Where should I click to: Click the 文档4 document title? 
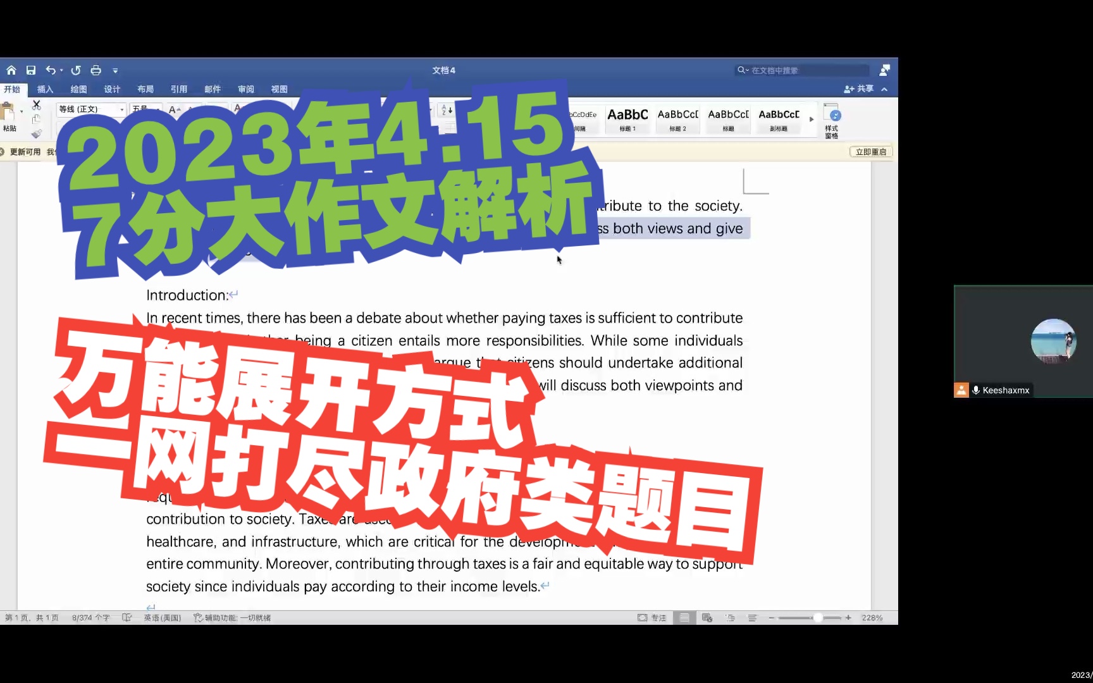pyautogui.click(x=443, y=70)
